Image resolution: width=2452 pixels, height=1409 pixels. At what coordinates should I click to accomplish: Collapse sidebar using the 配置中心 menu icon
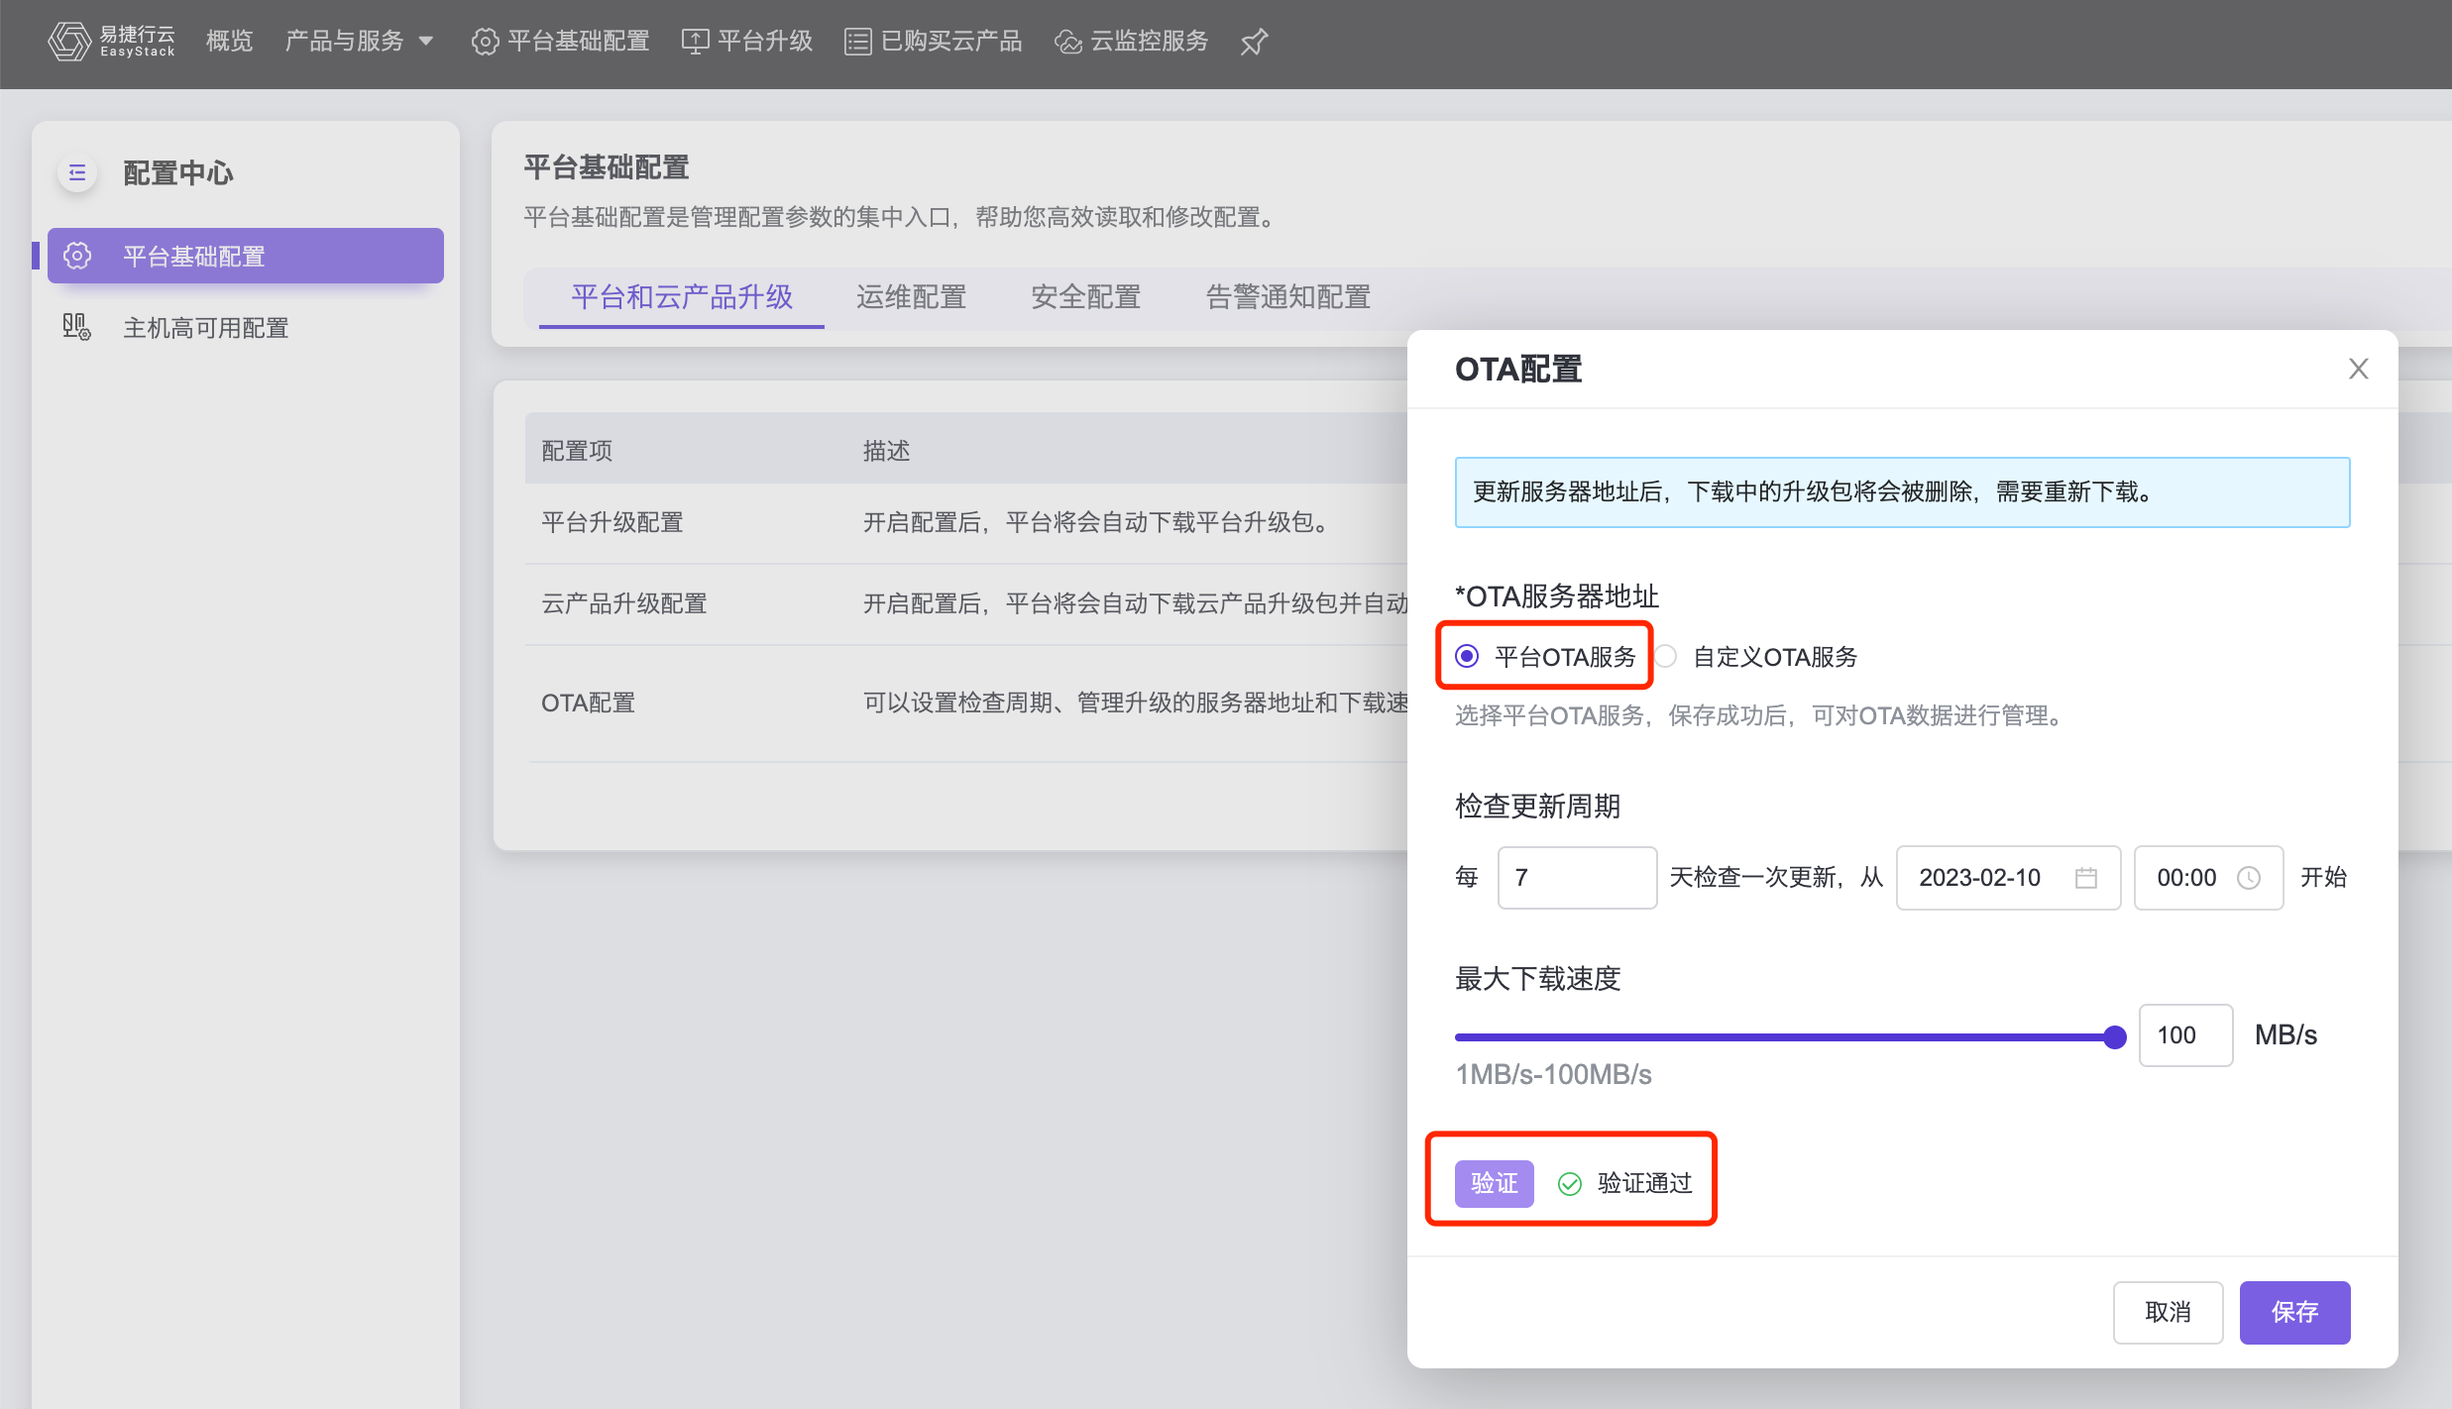[77, 173]
